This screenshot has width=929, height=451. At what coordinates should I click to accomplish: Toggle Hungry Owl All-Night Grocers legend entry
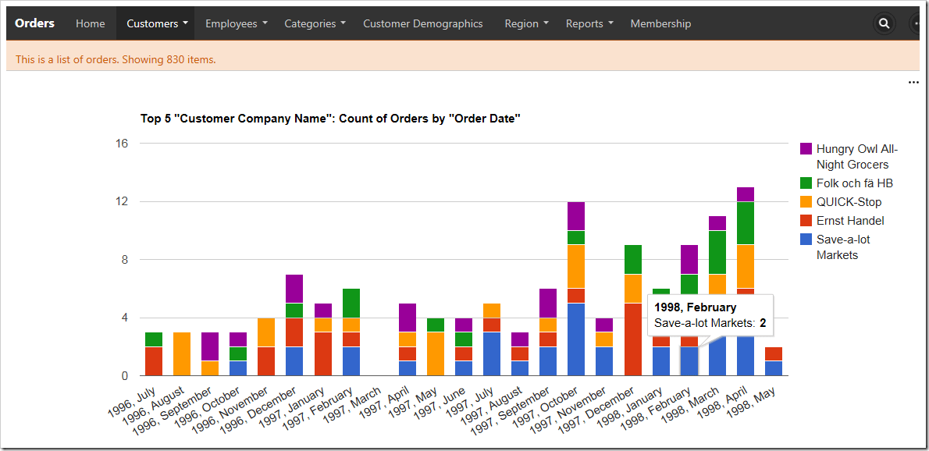[x=843, y=156]
